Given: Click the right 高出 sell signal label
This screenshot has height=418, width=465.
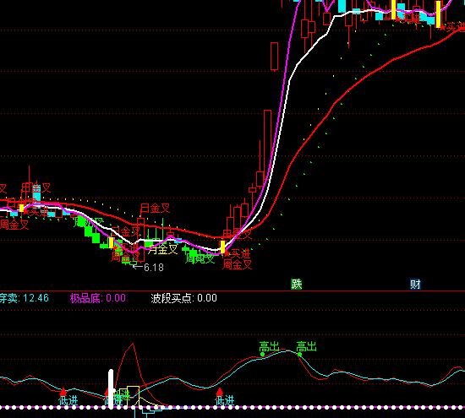Looking at the screenshot, I should click(x=307, y=346).
